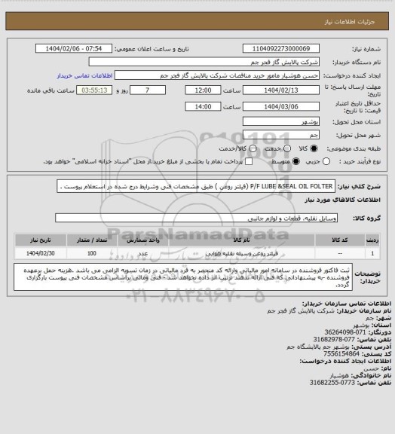This screenshot has width=395, height=434.
Task: Click the need date cell 1404/02/30
Action: [x=41, y=253]
